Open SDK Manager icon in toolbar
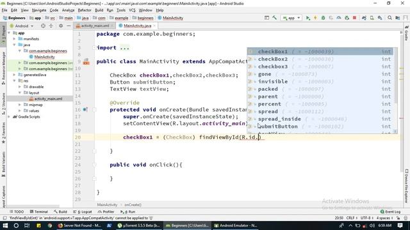Viewport: 410px width, 230px height. tap(380, 18)
